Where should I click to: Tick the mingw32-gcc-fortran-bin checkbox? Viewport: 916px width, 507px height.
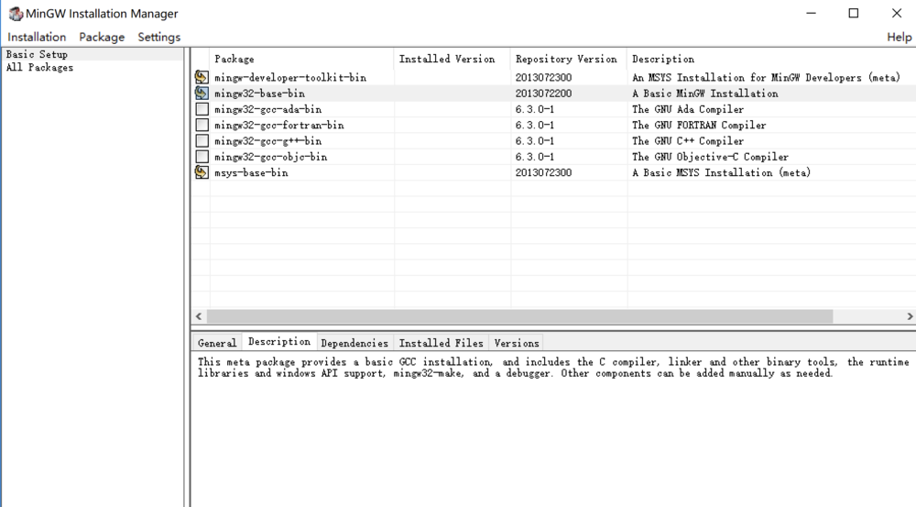tap(202, 125)
